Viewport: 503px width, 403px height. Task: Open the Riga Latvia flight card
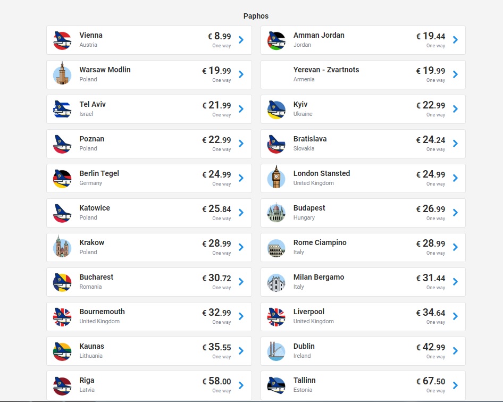click(x=149, y=385)
